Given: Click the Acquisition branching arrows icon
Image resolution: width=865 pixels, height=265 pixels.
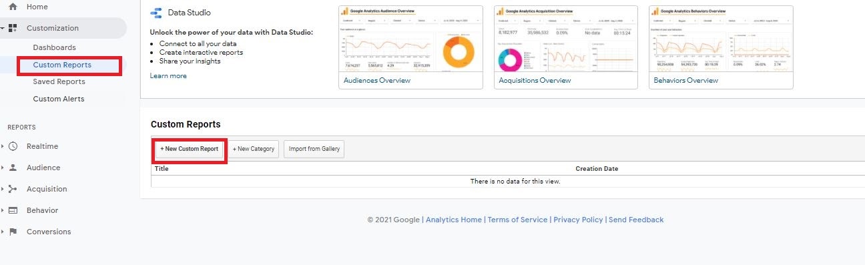Looking at the screenshot, I should (x=13, y=189).
